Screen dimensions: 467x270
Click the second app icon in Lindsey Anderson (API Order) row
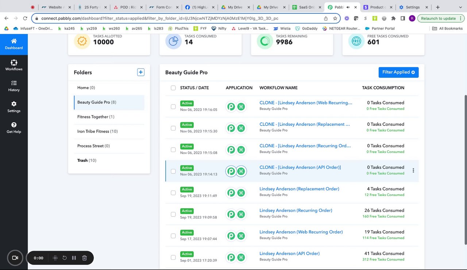click(x=241, y=258)
